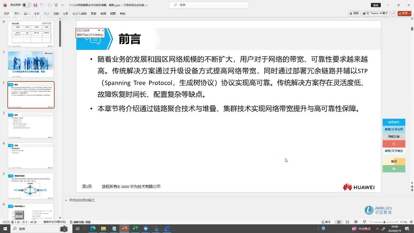The height and width of the screenshot is (233, 414).
Task: Click the Save disk icon
Action: coord(35,5)
